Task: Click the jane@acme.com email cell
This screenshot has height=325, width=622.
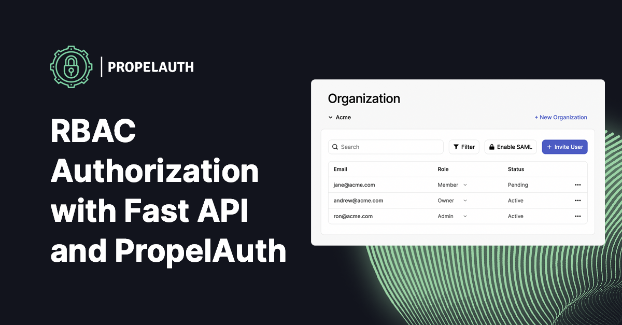Action: (354, 185)
